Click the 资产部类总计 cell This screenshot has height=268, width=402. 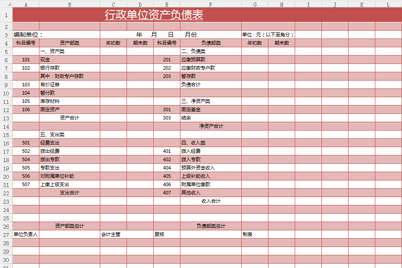click(70, 226)
